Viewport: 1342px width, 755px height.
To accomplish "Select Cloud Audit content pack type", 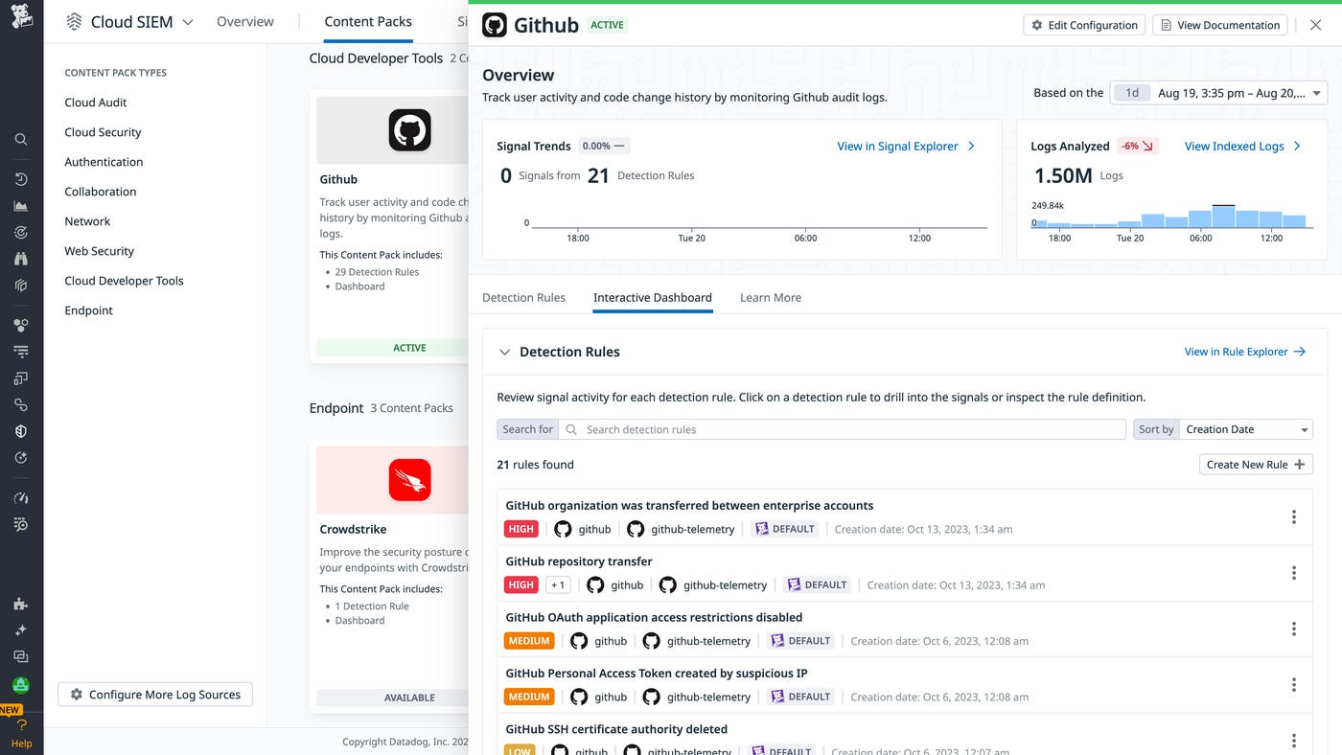I will tap(96, 103).
